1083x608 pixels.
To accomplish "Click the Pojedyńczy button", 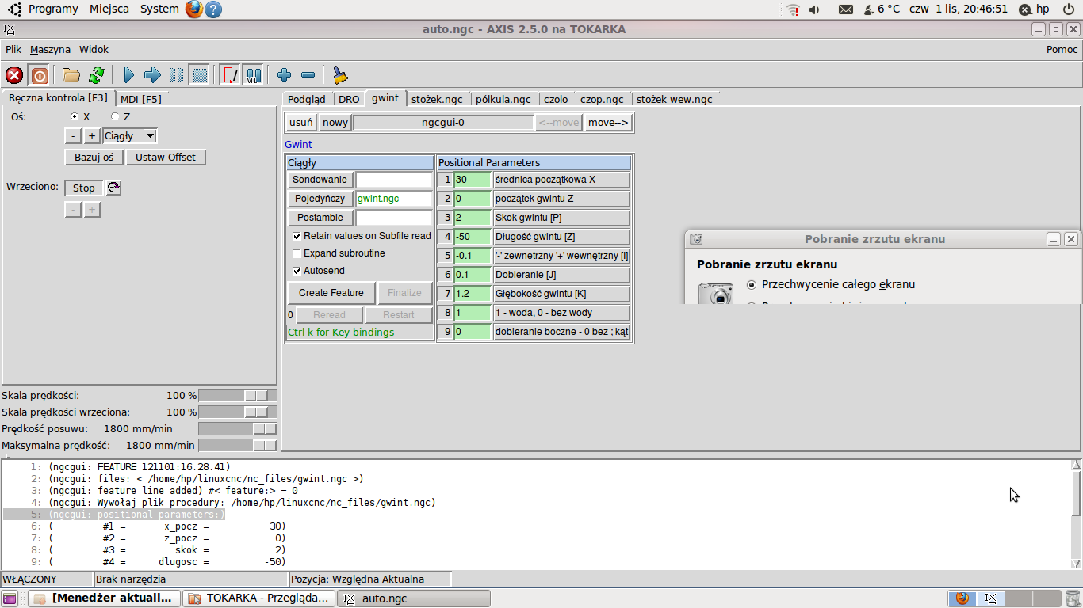I will click(320, 199).
